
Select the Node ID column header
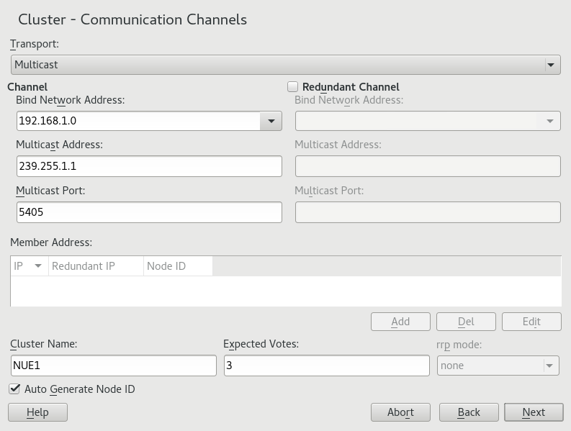pyautogui.click(x=177, y=266)
